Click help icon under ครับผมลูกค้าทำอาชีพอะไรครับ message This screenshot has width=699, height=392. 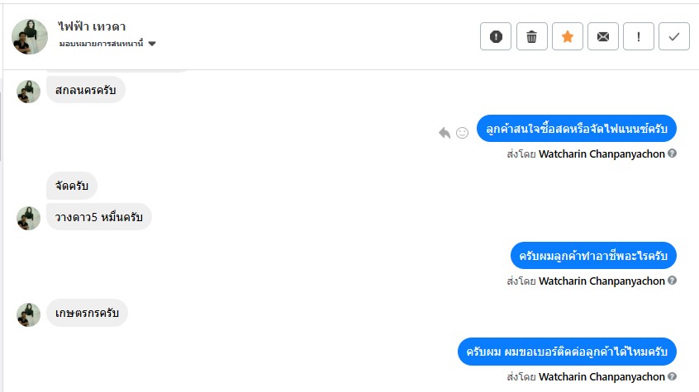(673, 281)
